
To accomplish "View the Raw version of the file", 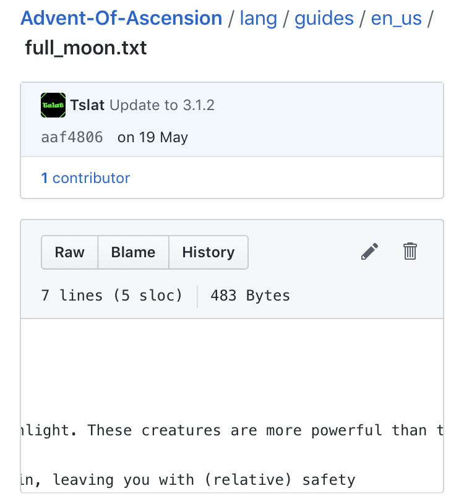I will (x=69, y=252).
